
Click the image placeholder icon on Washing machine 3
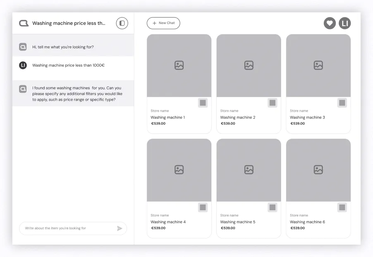(318, 65)
